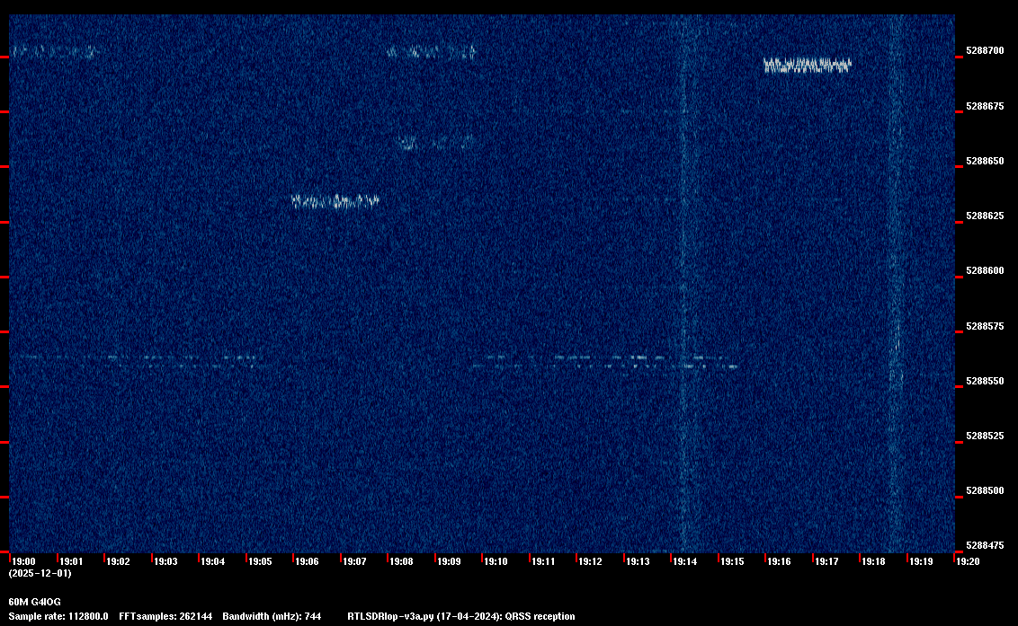Click the signal trace near 19:06 at 5288630
Image resolution: width=1018 pixels, height=626 pixels.
click(335, 201)
